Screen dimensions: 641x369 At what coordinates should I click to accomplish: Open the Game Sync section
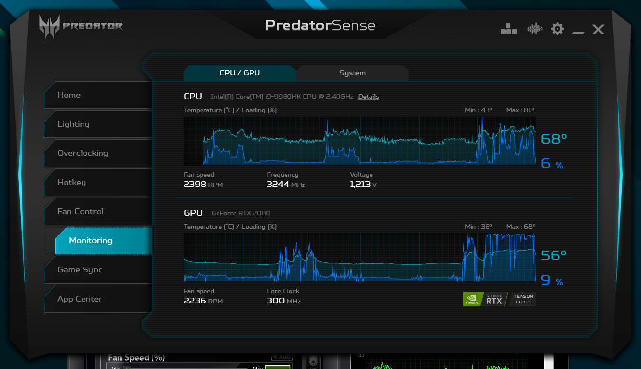[x=98, y=269]
